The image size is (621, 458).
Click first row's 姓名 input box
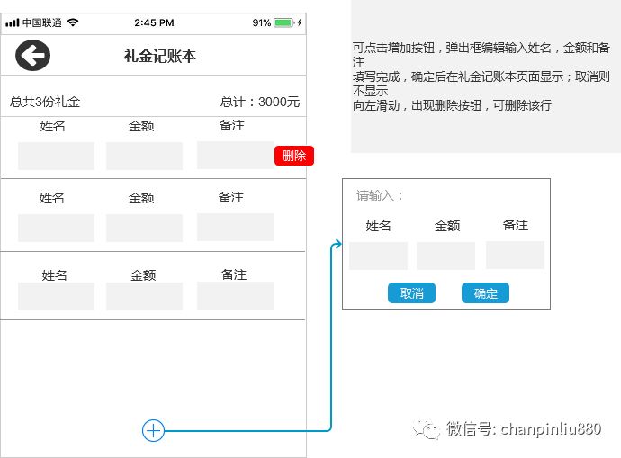[x=56, y=156]
